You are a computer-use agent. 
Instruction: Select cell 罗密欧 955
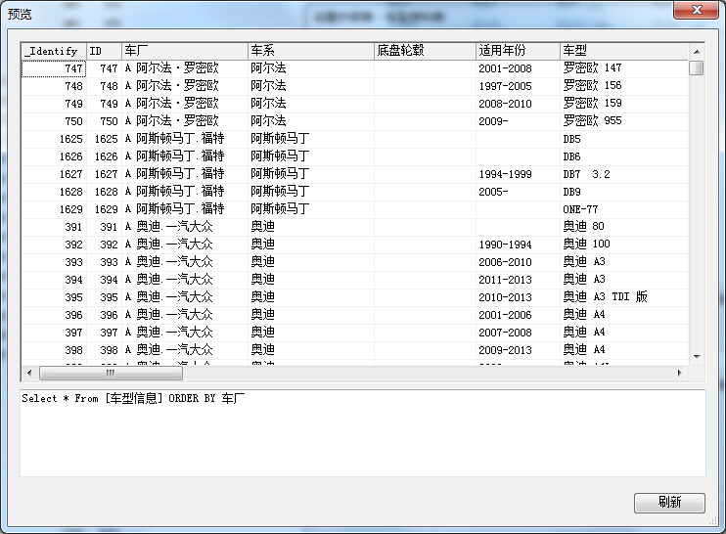point(624,121)
